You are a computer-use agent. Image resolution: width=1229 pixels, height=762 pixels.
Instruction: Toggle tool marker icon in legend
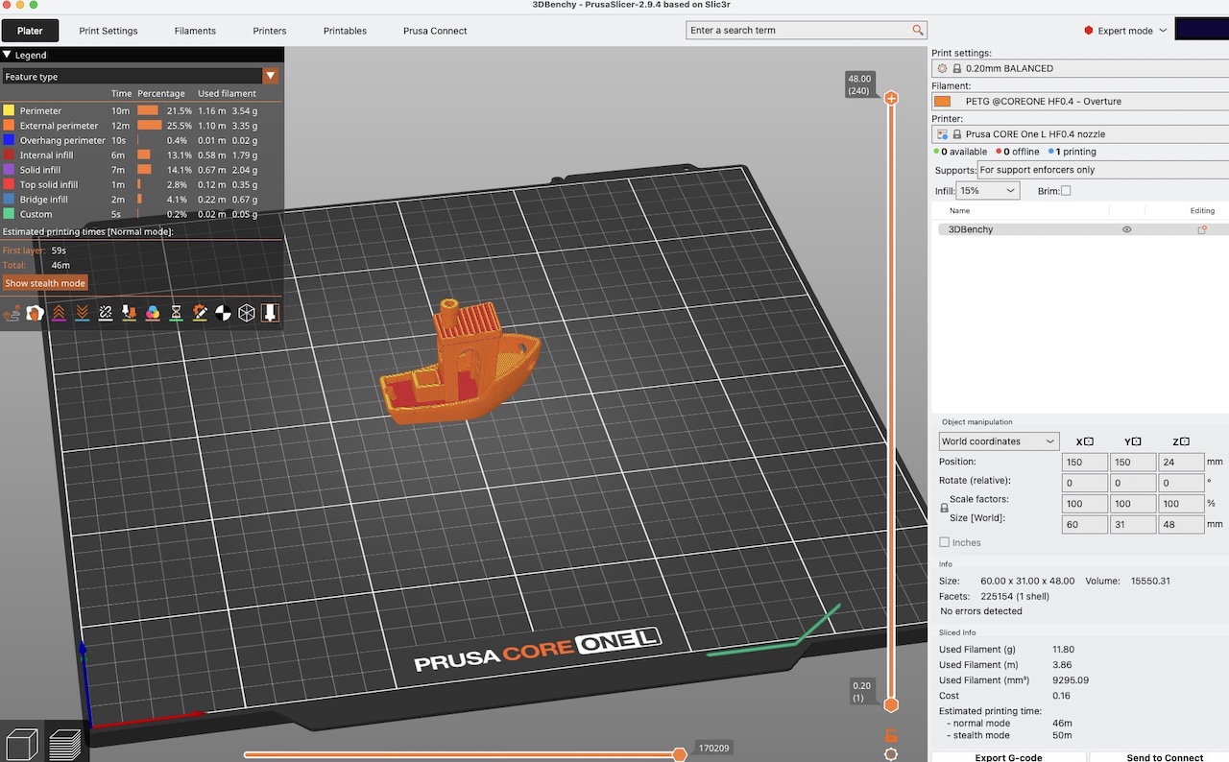[270, 313]
